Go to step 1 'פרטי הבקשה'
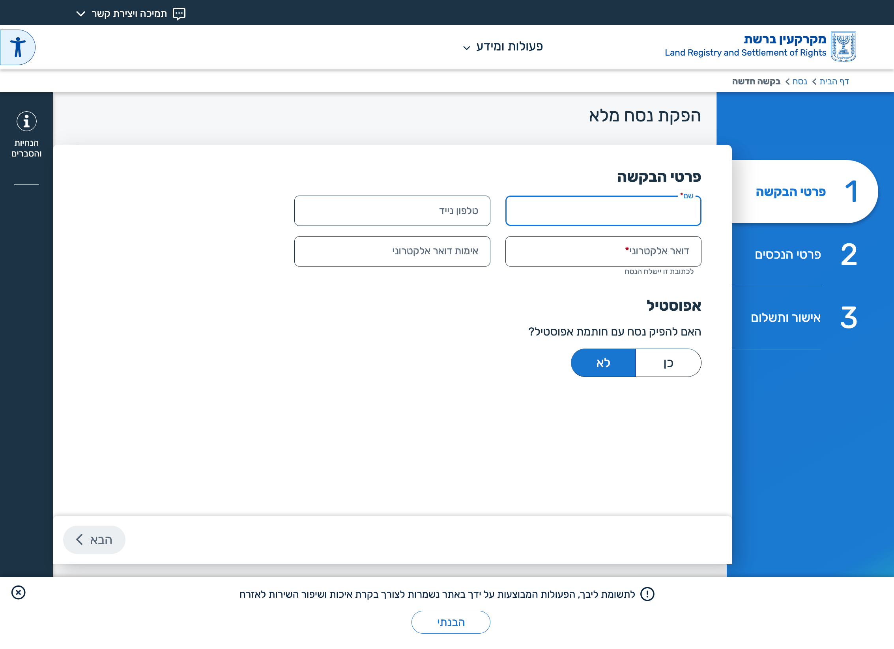 click(805, 192)
